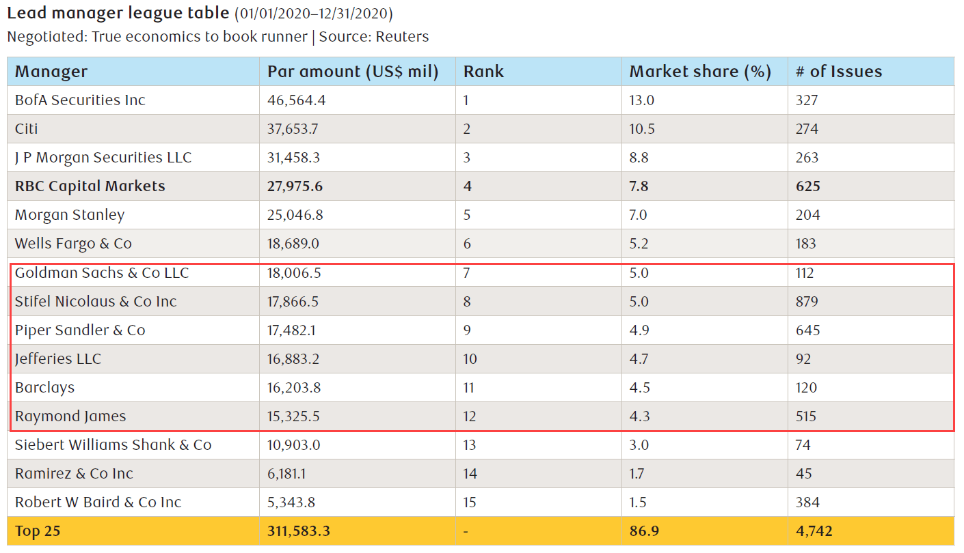Click par amount 31,458.3
Viewport: 964px width, 553px height.
pyautogui.click(x=294, y=158)
